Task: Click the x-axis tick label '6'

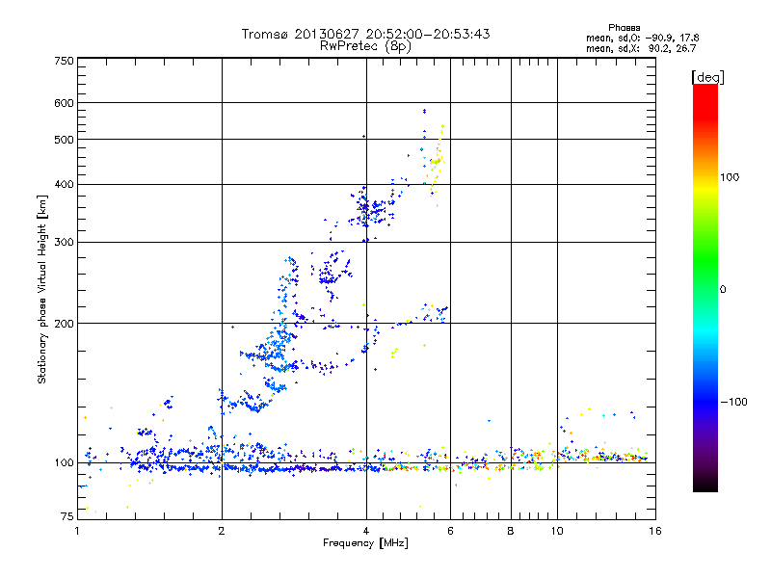Action: [x=450, y=531]
